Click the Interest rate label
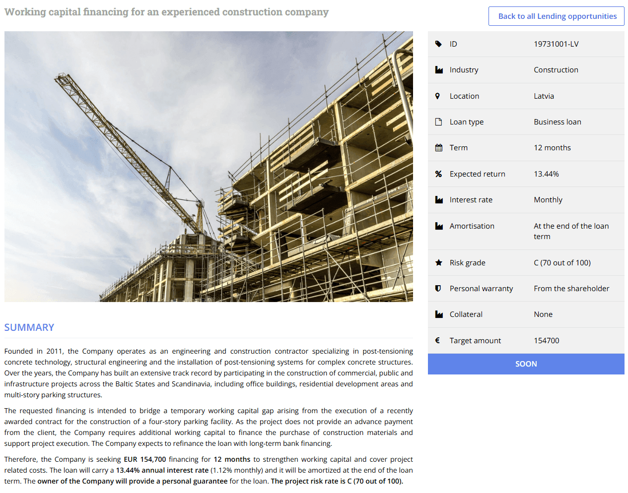The width and height of the screenshot is (628, 493). pyautogui.click(x=471, y=200)
